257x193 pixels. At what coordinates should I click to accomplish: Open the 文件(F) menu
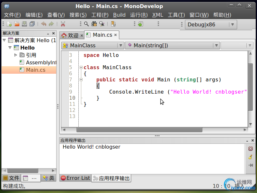pos(12,15)
